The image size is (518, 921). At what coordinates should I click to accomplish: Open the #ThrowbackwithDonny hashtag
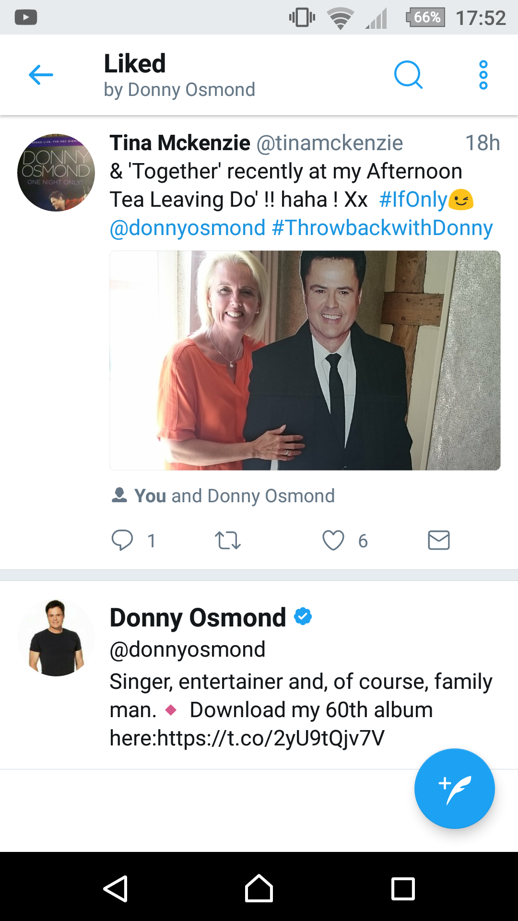click(382, 228)
